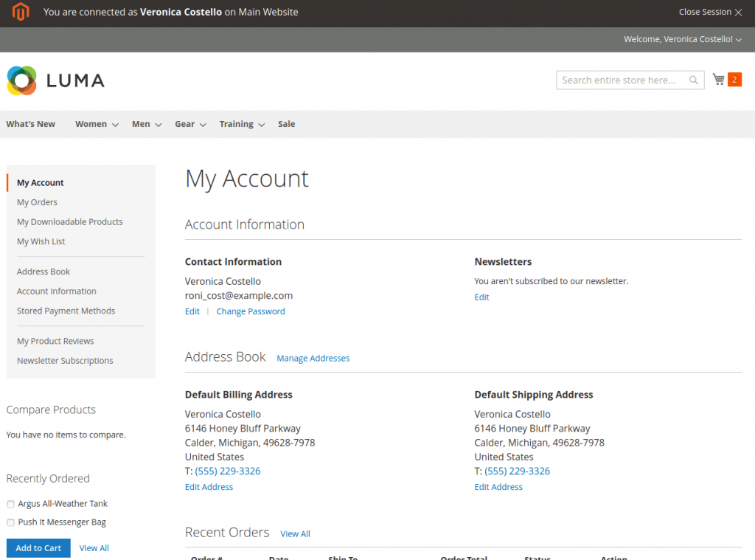This screenshot has height=560, width=755.
Task: Open My Wish List
Action: coord(41,241)
